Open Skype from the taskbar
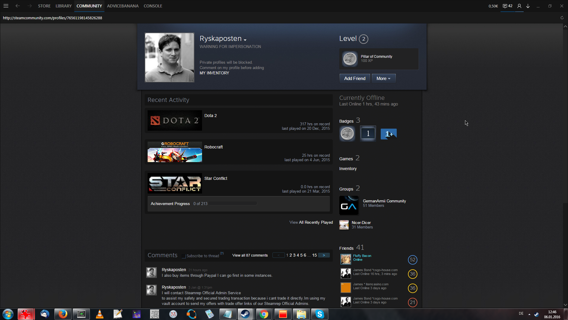Screen dimensions: 568x320 coord(319,314)
